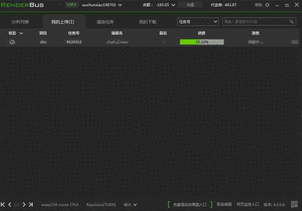Screen dimensions: 302x211
Task: Minimize the RenderBus window
Action: click(277, 5)
